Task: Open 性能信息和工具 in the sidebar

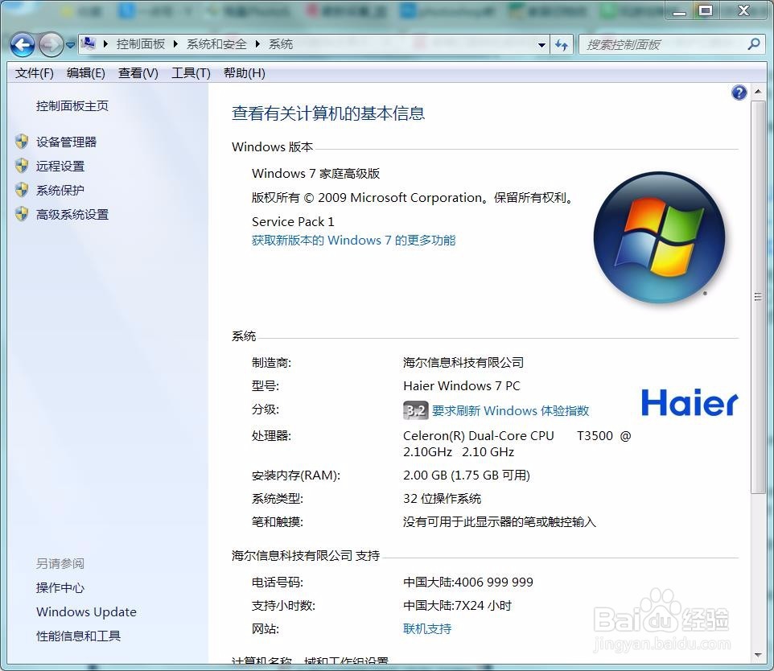Action: (78, 636)
